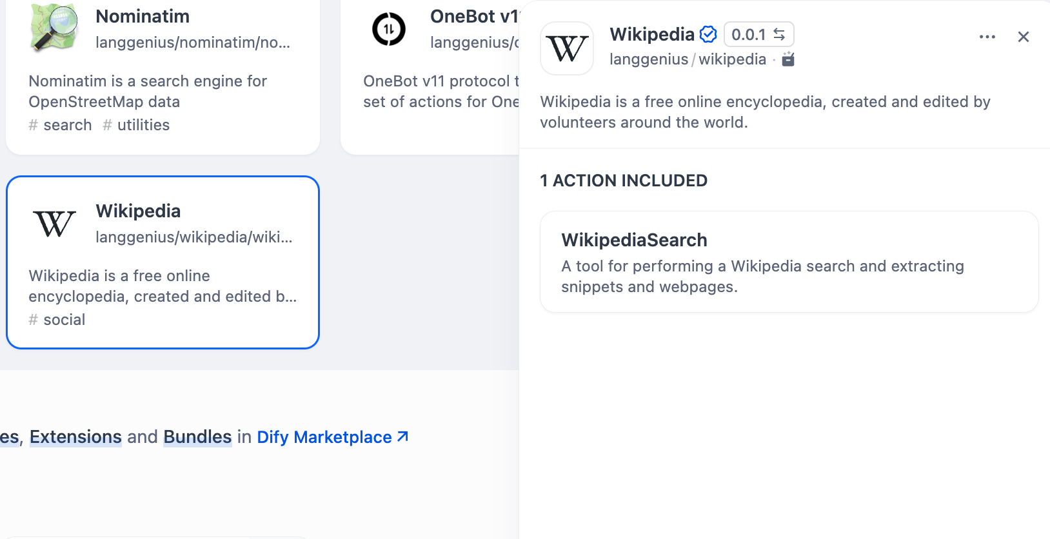Open the three-dot more options menu
Viewport: 1050px width, 539px height.
tap(987, 37)
